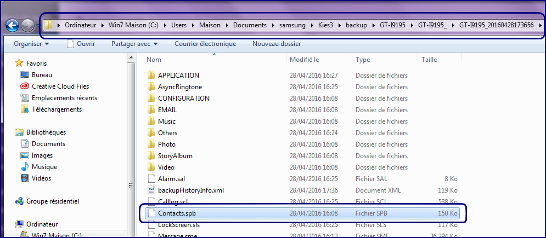The image size is (546, 238).
Task: Open the Creative Cloud Files favorite
Action: [60, 86]
